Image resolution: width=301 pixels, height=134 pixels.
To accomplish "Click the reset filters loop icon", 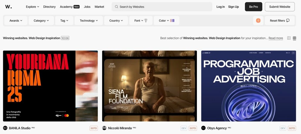I will coord(288,21).
